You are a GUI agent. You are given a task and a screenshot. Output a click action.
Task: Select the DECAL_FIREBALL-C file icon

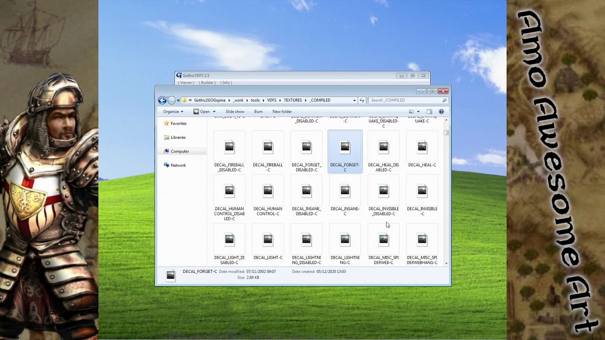pos(268,147)
